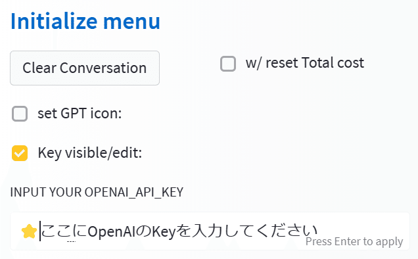
Task: Click the "Press Enter to apply" hint
Action: pos(354,242)
